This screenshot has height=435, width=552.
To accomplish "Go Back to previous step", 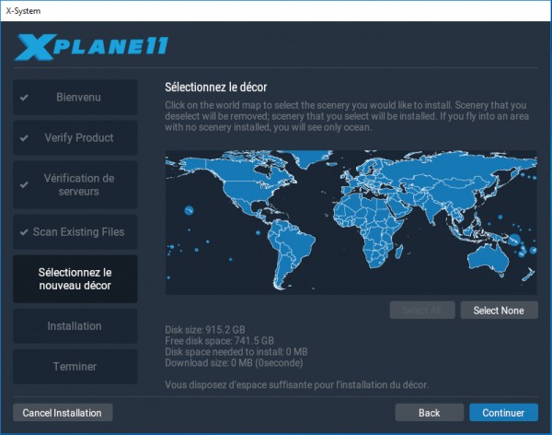I will [429, 413].
